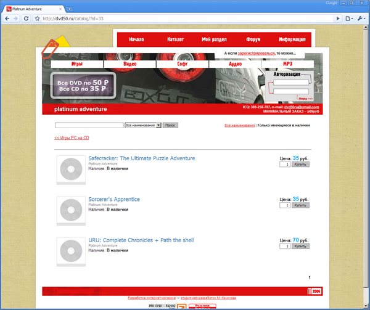Click the scrollbar up arrow
The image size is (370, 310).
coord(366,27)
